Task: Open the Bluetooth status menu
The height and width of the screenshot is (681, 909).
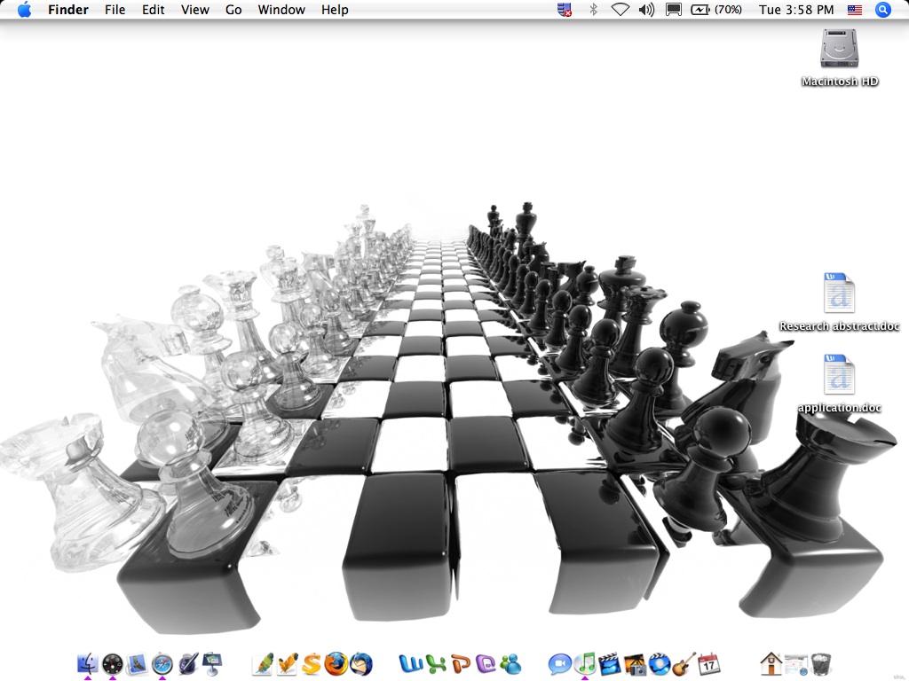Action: pos(593,9)
